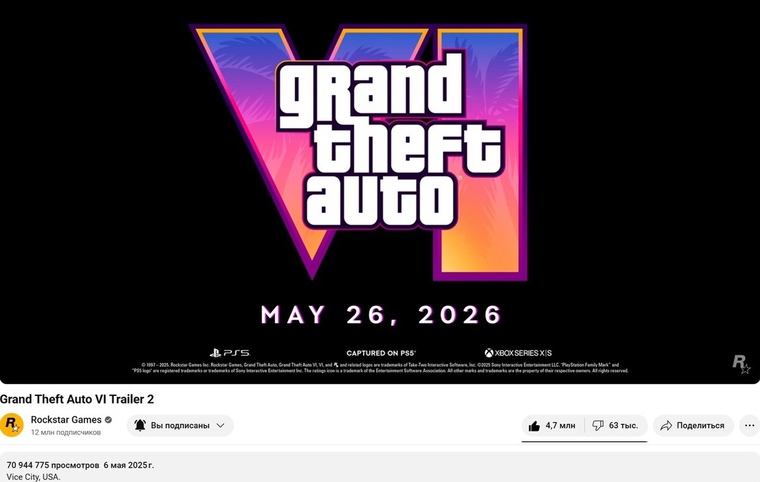Click the share arrow icon
Image resolution: width=760 pixels, height=482 pixels.
click(666, 426)
